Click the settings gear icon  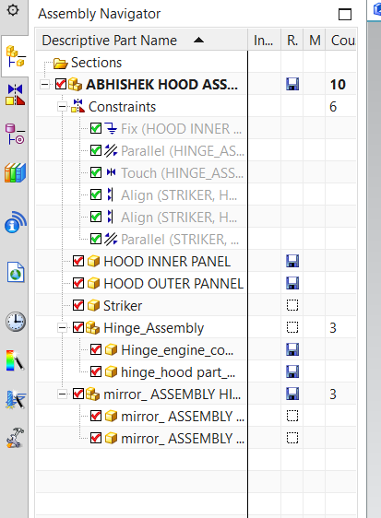[13, 10]
